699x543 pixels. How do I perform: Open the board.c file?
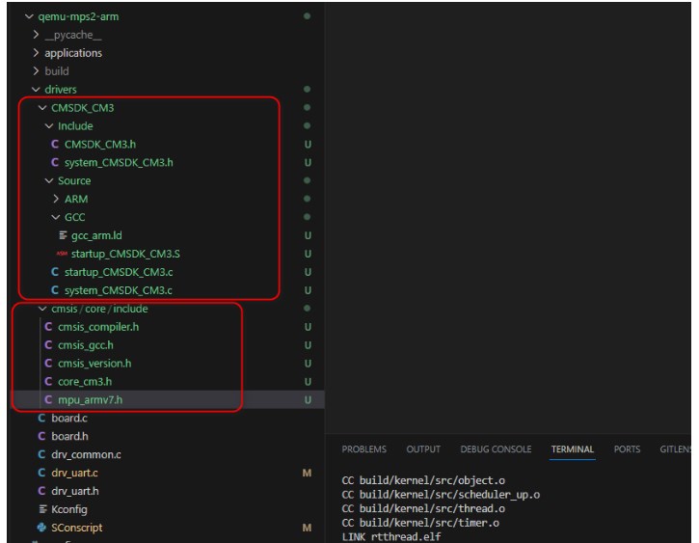(69, 419)
